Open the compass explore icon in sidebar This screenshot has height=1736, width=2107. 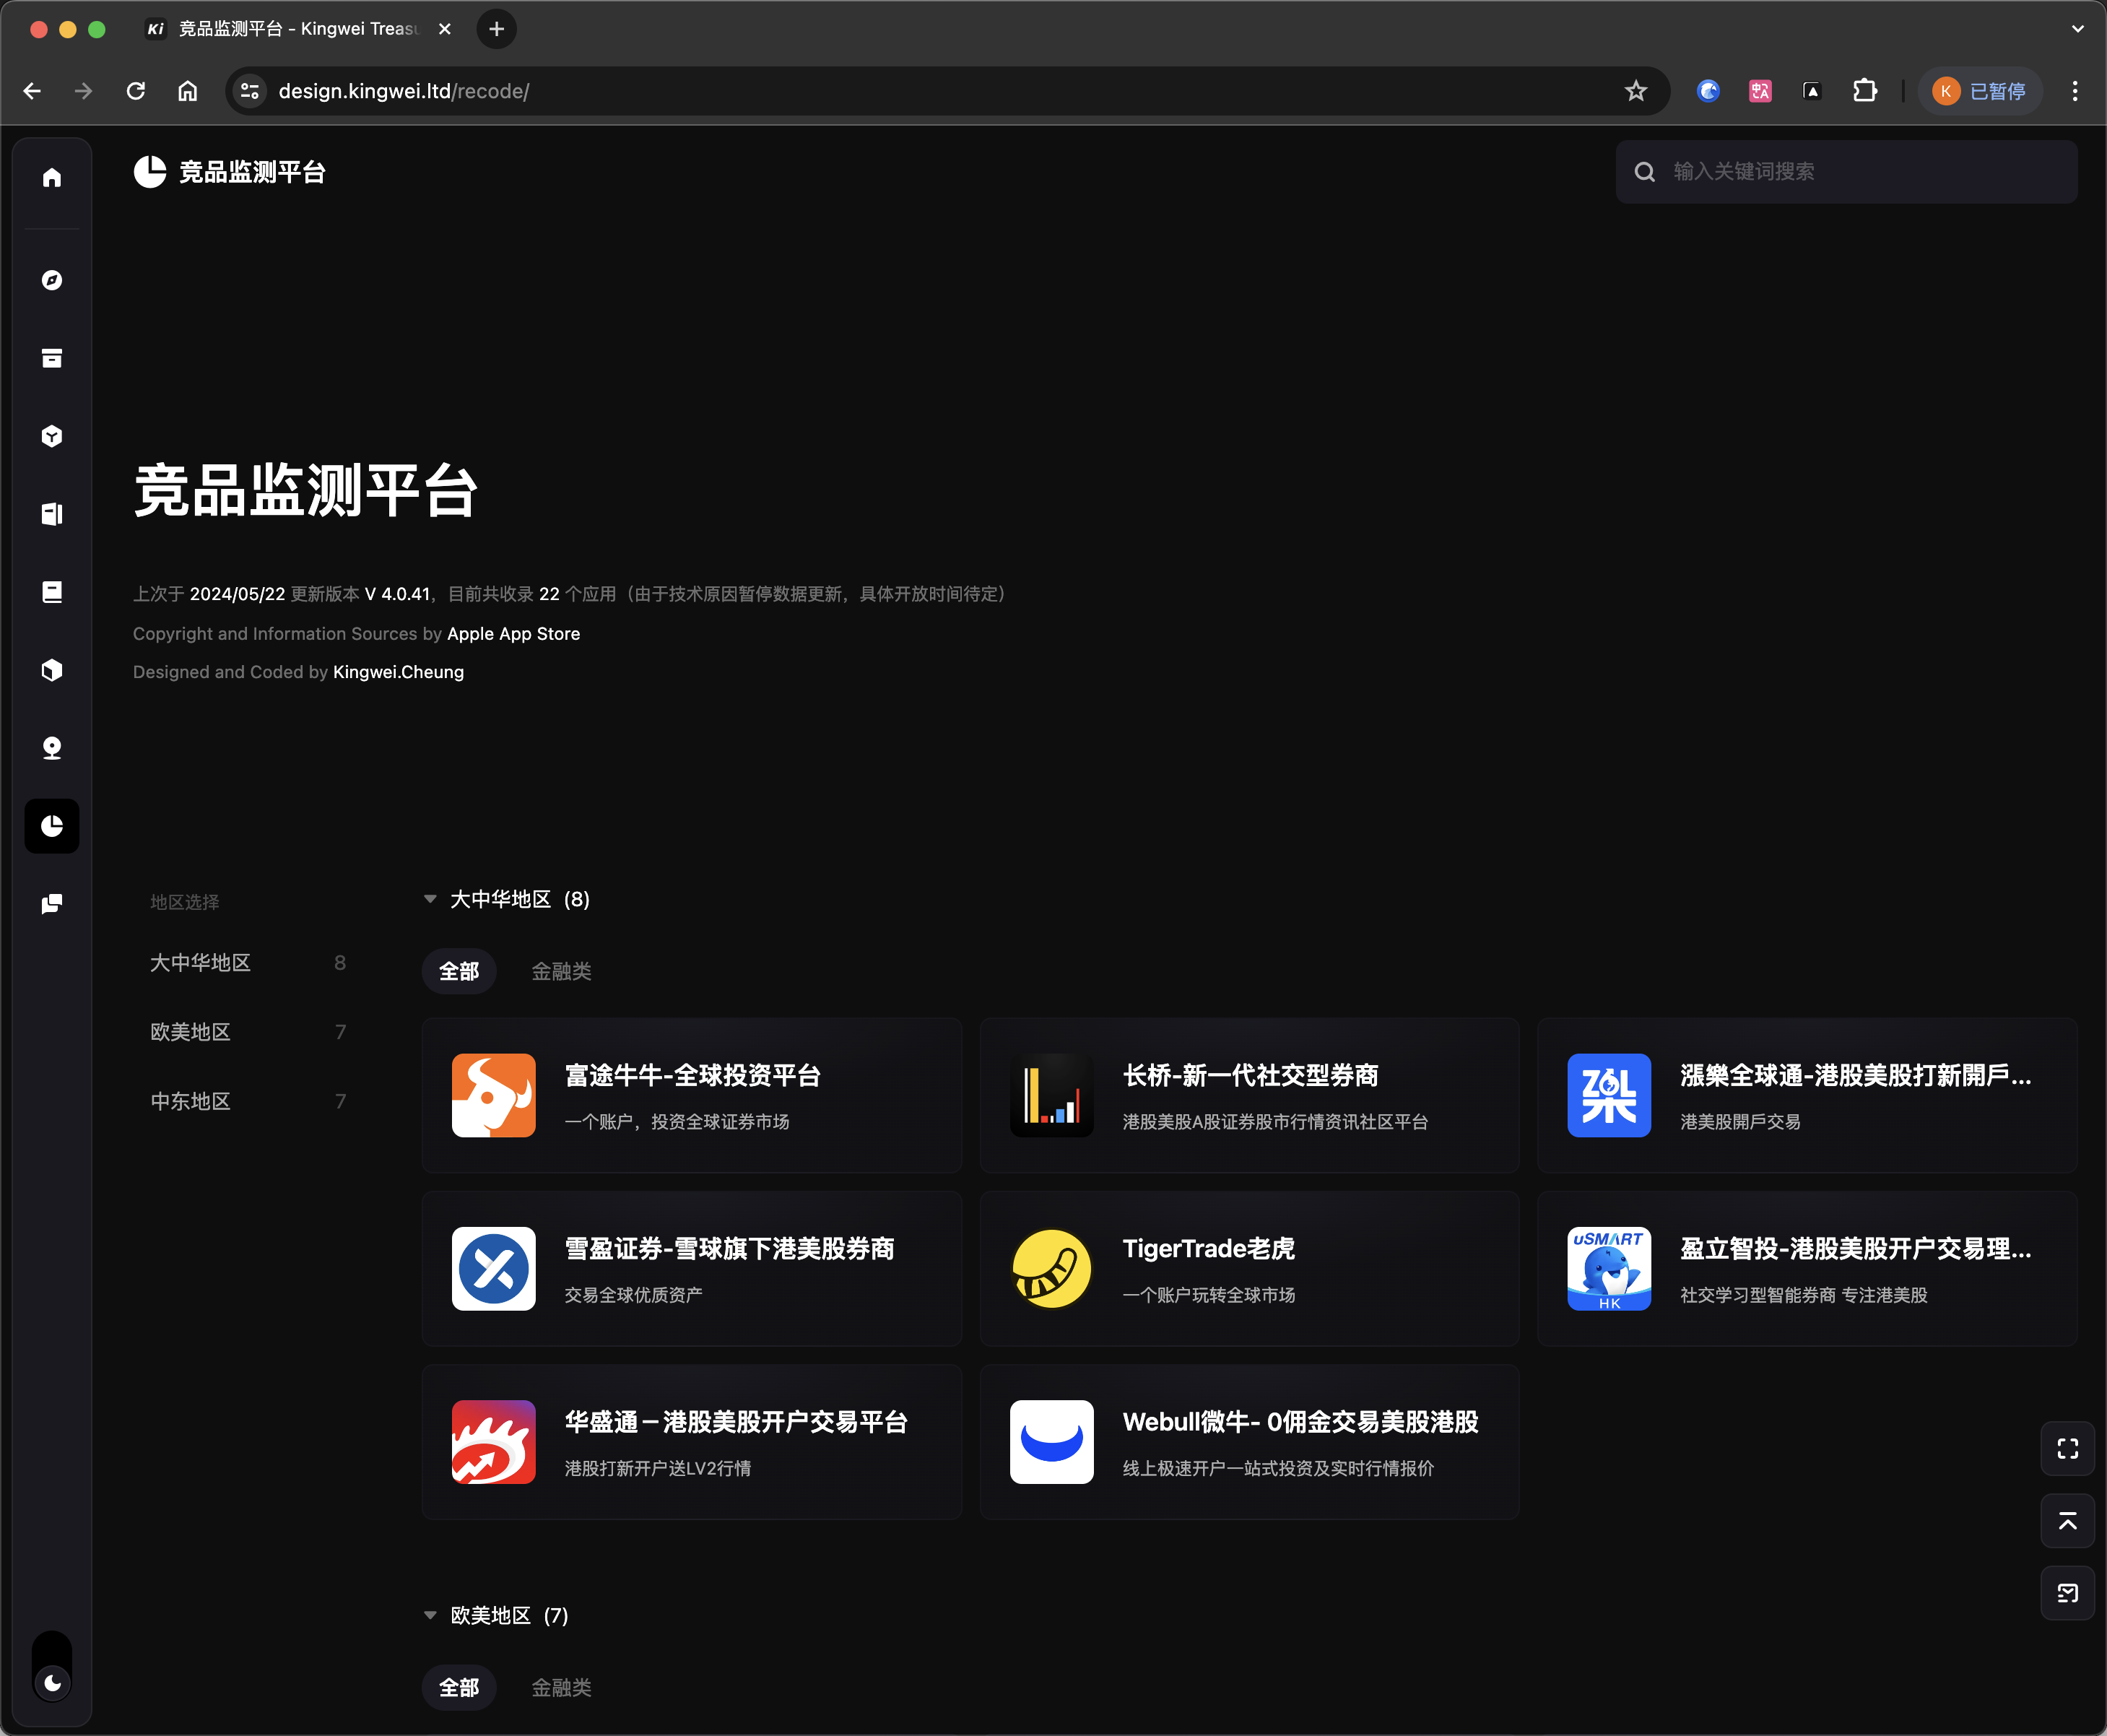click(x=52, y=280)
